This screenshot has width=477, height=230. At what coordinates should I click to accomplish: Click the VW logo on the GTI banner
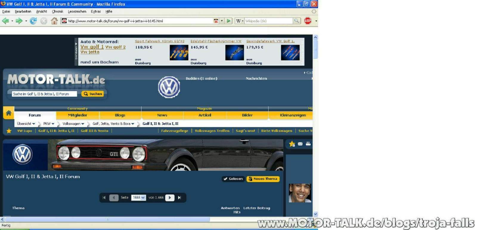[22, 154]
